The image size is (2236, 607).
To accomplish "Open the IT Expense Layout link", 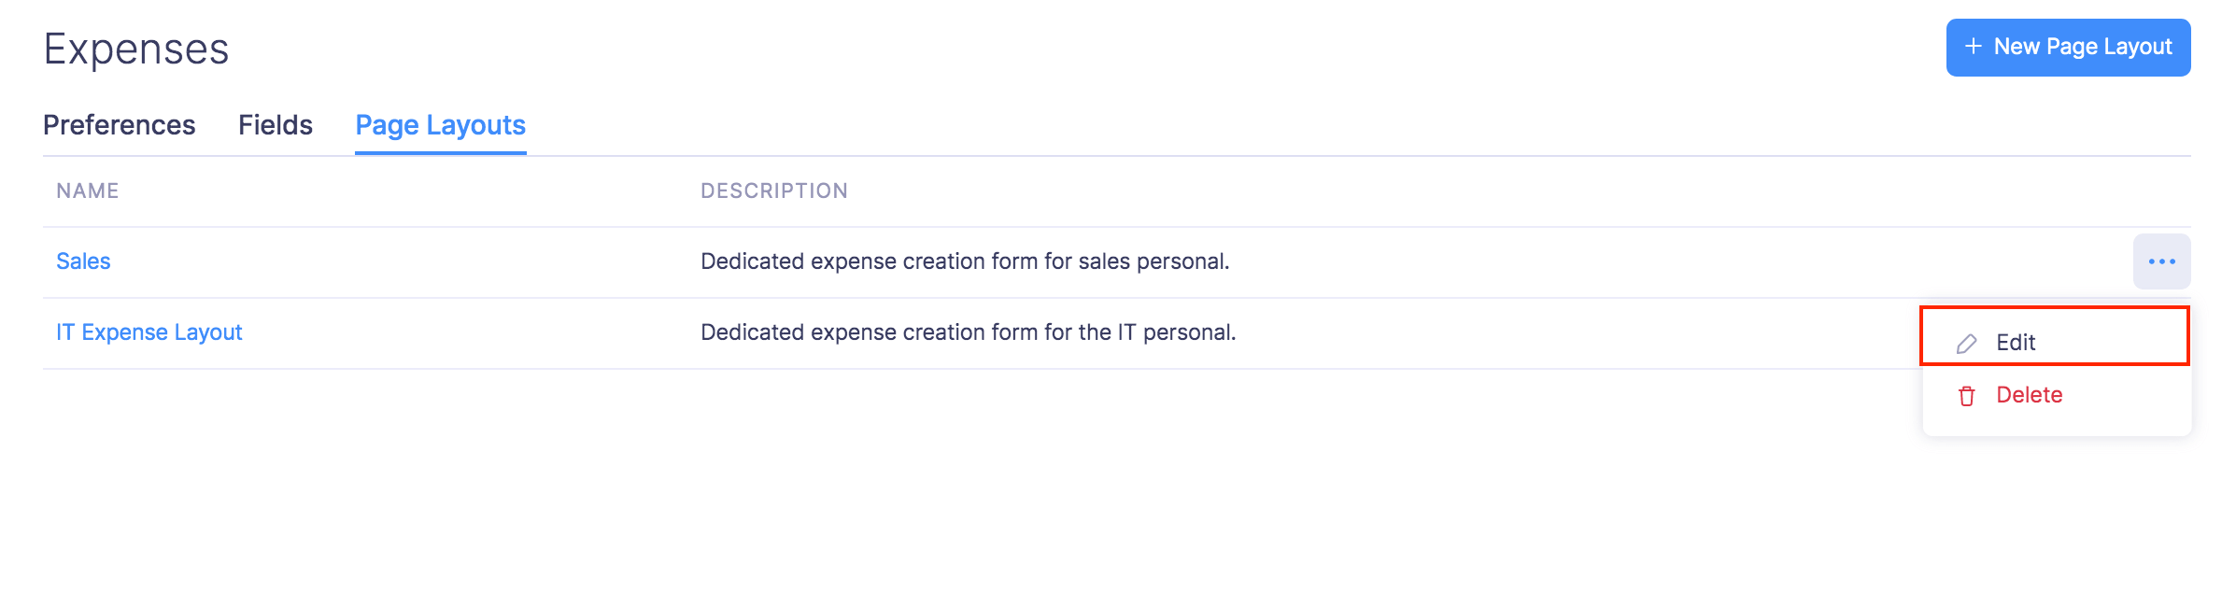I will pos(149,332).
